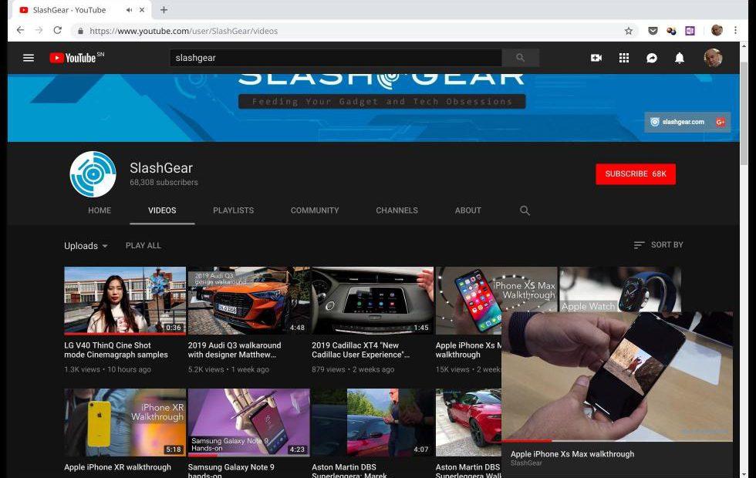Bookmark this page with the star

[628, 31]
